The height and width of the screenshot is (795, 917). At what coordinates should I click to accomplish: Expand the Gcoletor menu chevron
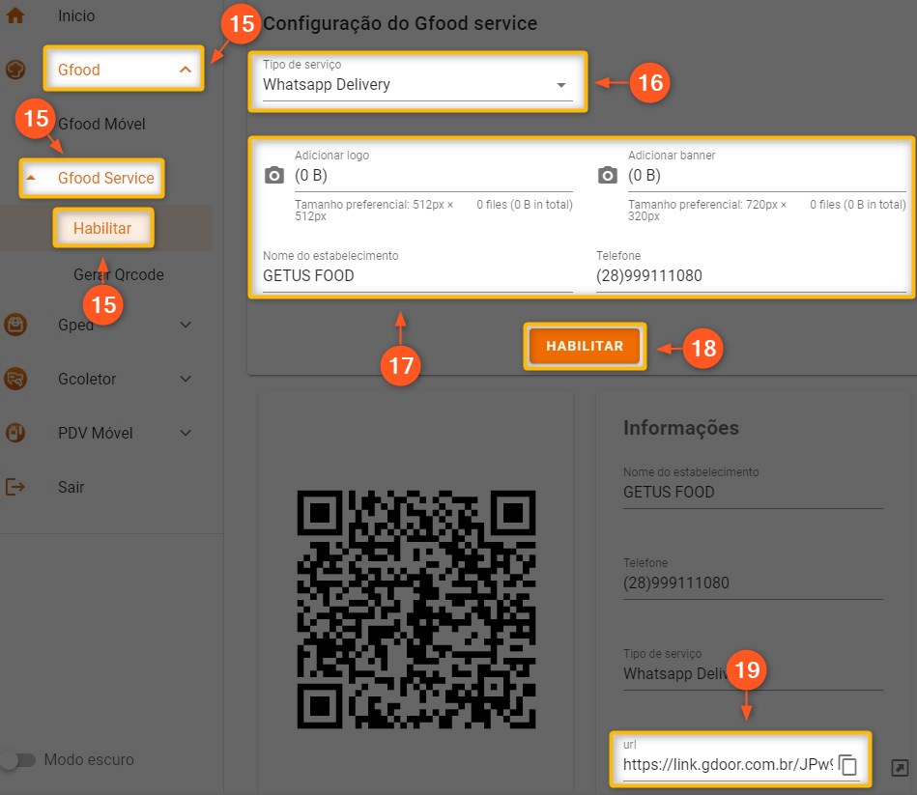point(186,379)
